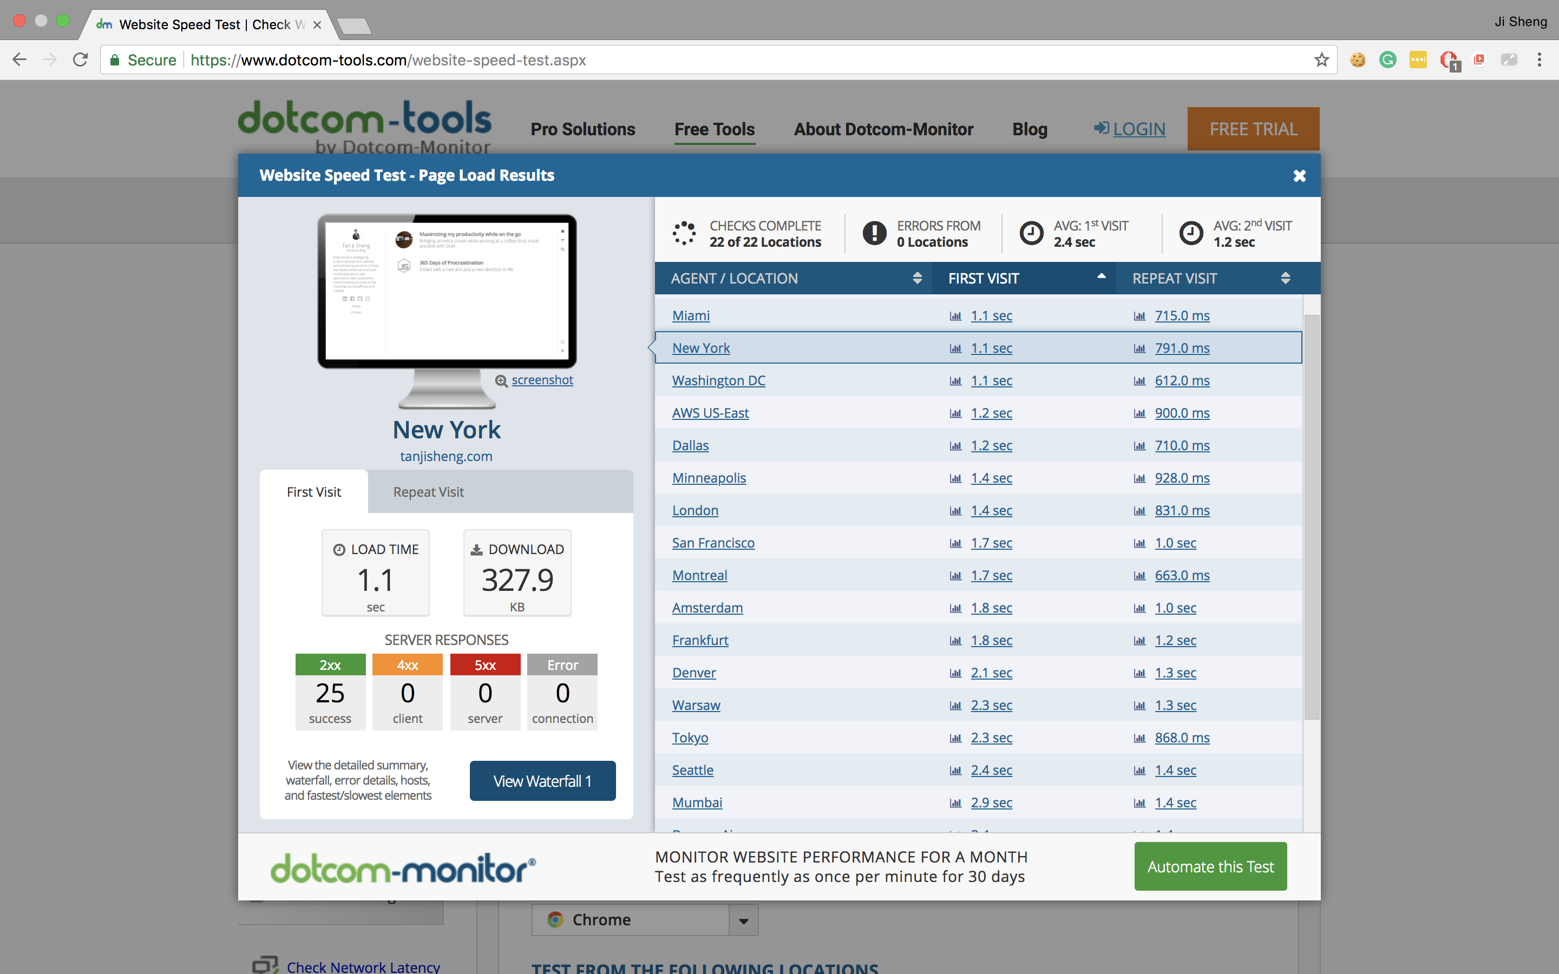Click chart icon for Warsaw first visit

pyautogui.click(x=955, y=706)
